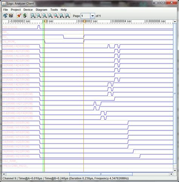Image resolution: width=179 pixels, height=182 pixels.
Task: Click cursor A marker at 0 sec
Action: [x=45, y=21]
